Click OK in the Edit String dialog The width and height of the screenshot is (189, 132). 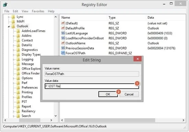108,94
